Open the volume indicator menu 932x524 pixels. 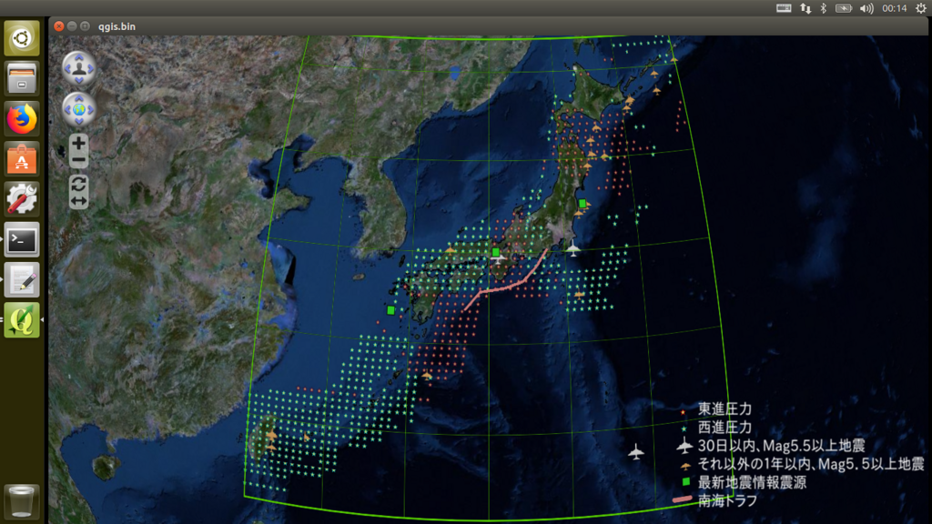click(866, 8)
